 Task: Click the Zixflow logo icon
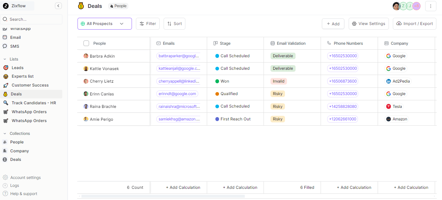[x=6, y=6]
